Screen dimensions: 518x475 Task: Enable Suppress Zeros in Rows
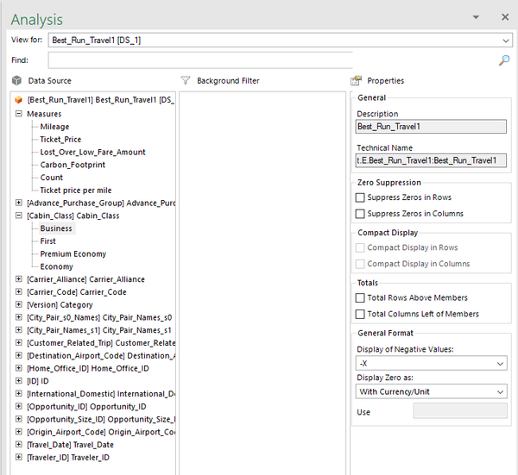click(x=360, y=197)
